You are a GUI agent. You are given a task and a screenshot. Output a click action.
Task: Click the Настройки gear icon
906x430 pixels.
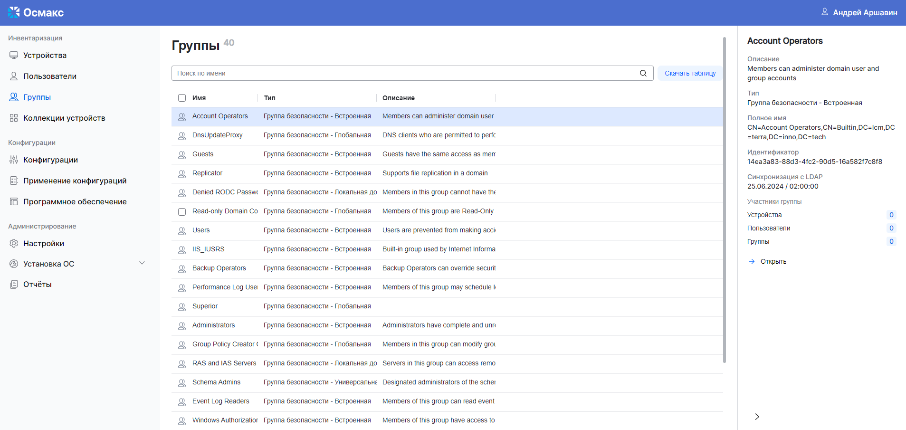click(x=14, y=244)
